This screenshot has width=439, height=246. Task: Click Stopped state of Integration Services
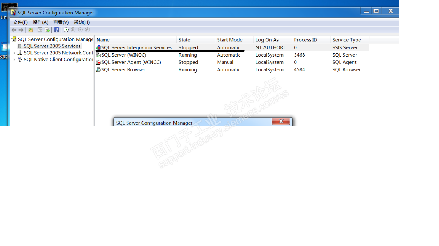pos(188,48)
